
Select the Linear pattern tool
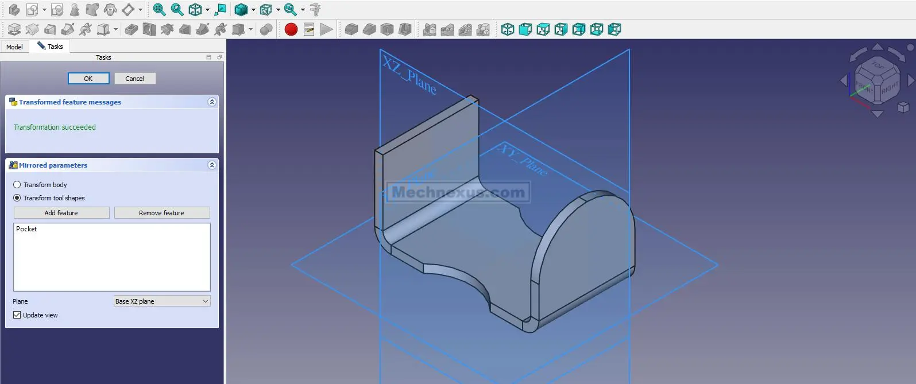447,29
